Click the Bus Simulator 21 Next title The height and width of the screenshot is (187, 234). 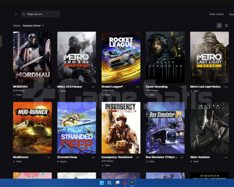tap(162, 157)
